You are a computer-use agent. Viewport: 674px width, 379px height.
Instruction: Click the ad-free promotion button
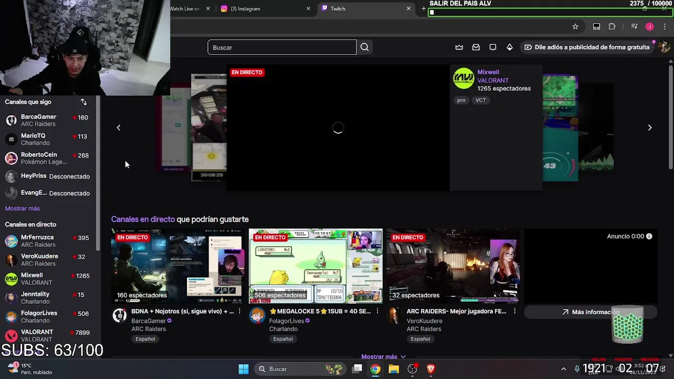pyautogui.click(x=587, y=47)
